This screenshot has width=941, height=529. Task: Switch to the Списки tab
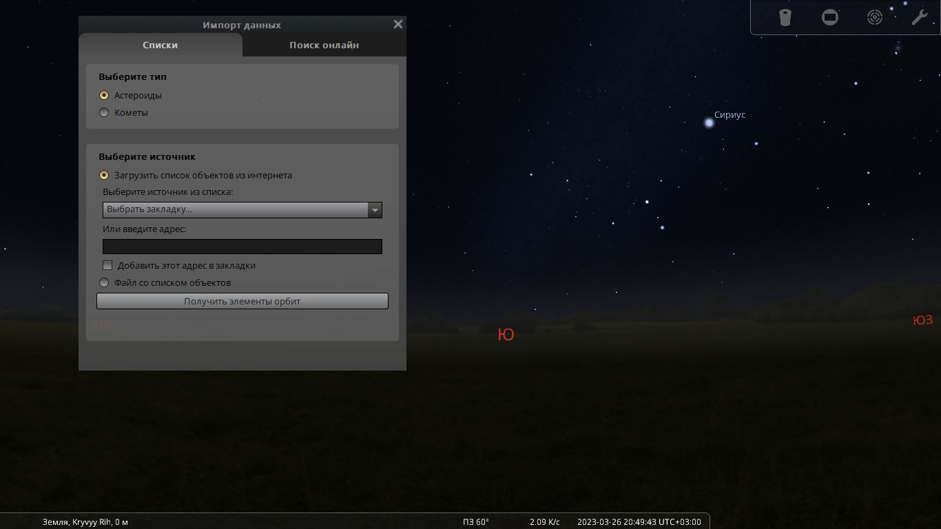pos(160,45)
